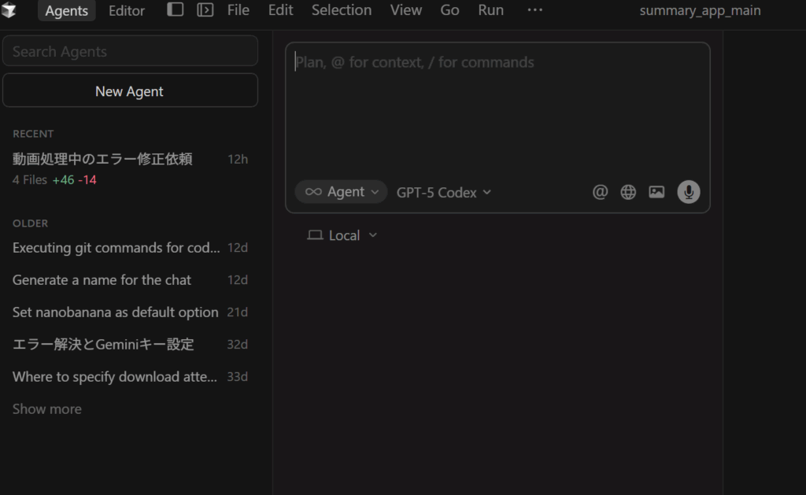This screenshot has height=495, width=806.
Task: Open the Agent mode dropdown
Action: (342, 192)
